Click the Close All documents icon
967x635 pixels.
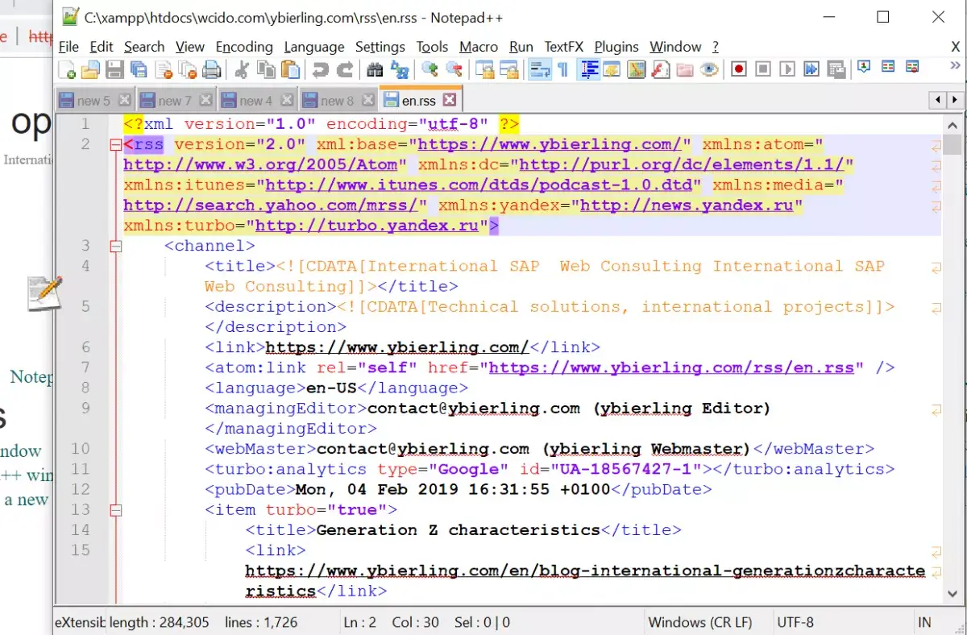[188, 70]
